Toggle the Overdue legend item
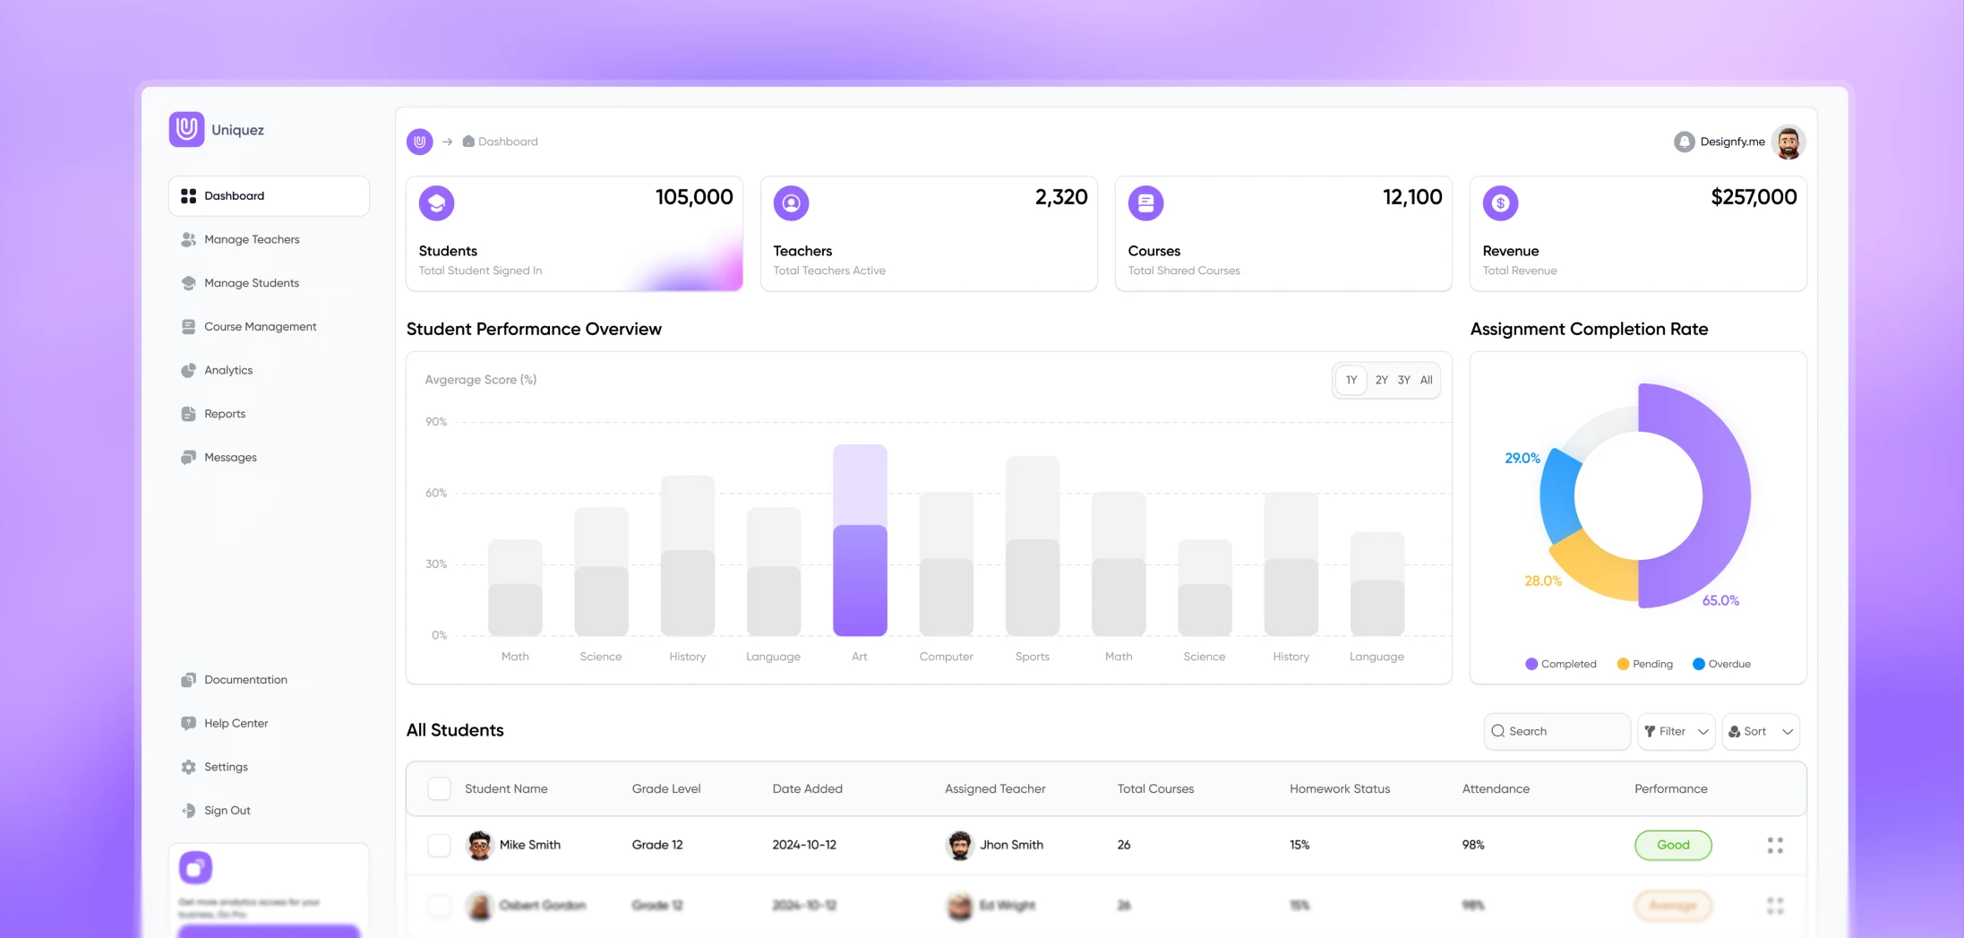The height and width of the screenshot is (938, 1964). point(1721,664)
